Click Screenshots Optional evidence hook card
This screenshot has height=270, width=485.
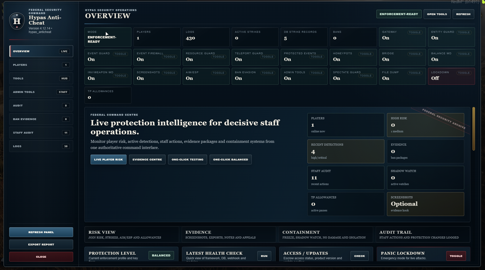point(425,204)
